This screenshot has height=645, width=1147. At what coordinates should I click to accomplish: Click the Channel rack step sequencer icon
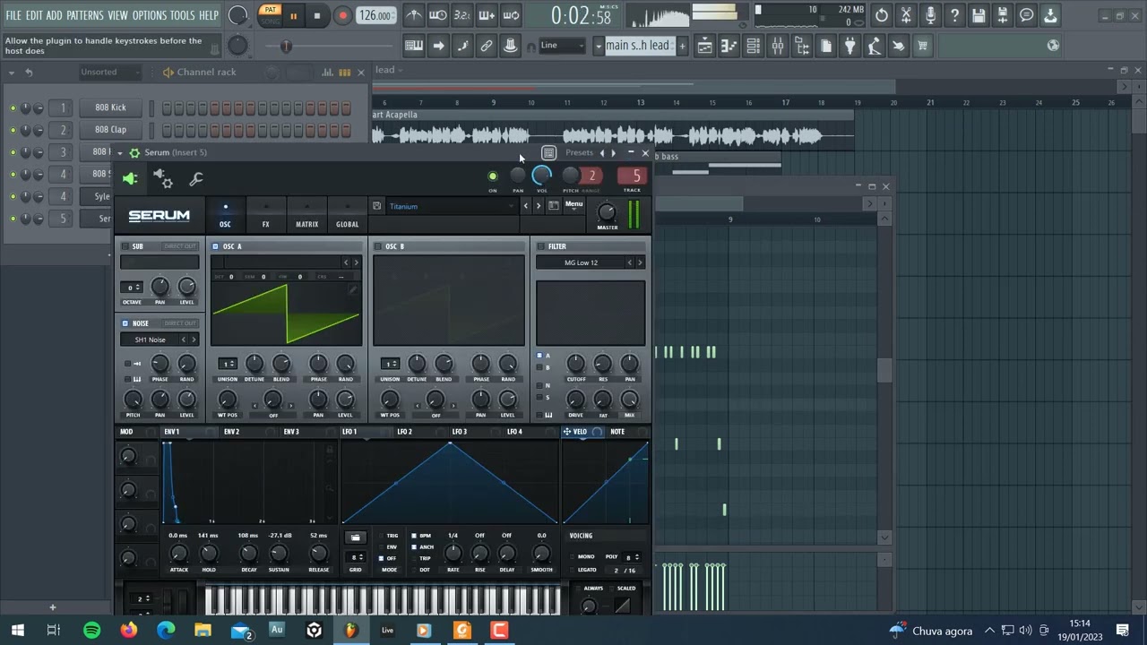344,73
